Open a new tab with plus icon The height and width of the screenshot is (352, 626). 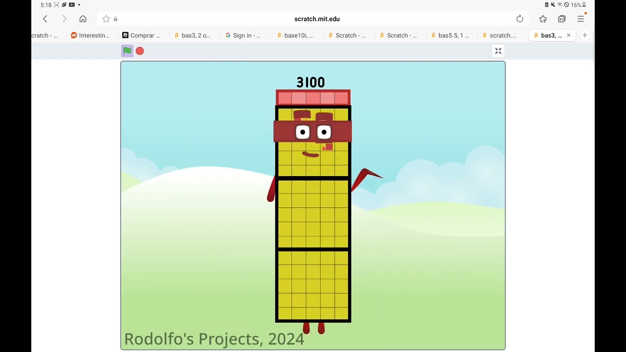584,35
